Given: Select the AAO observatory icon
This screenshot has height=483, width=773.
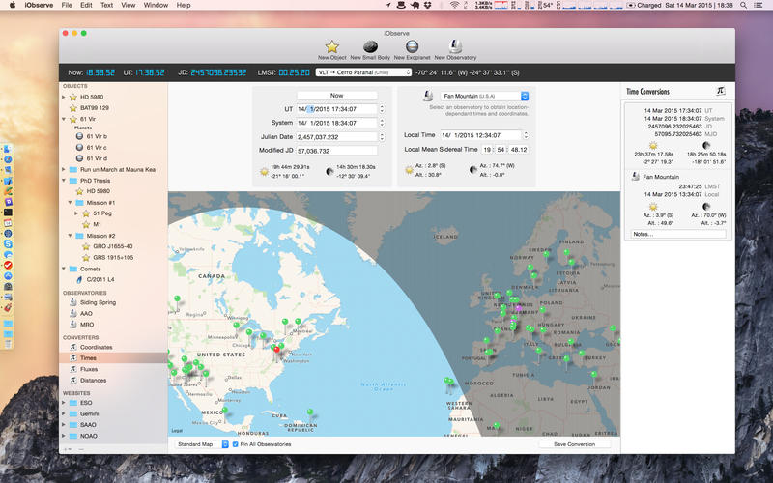Looking at the screenshot, I should coord(73,313).
